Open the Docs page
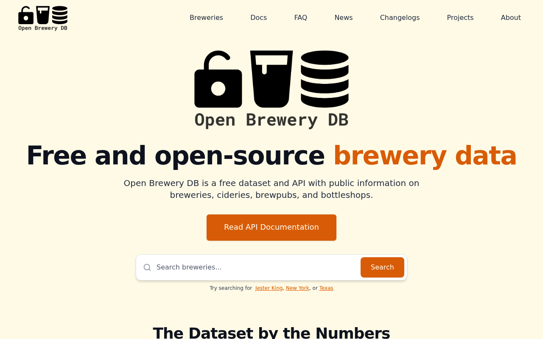Screen dimensions: 543x339 [x=259, y=18]
